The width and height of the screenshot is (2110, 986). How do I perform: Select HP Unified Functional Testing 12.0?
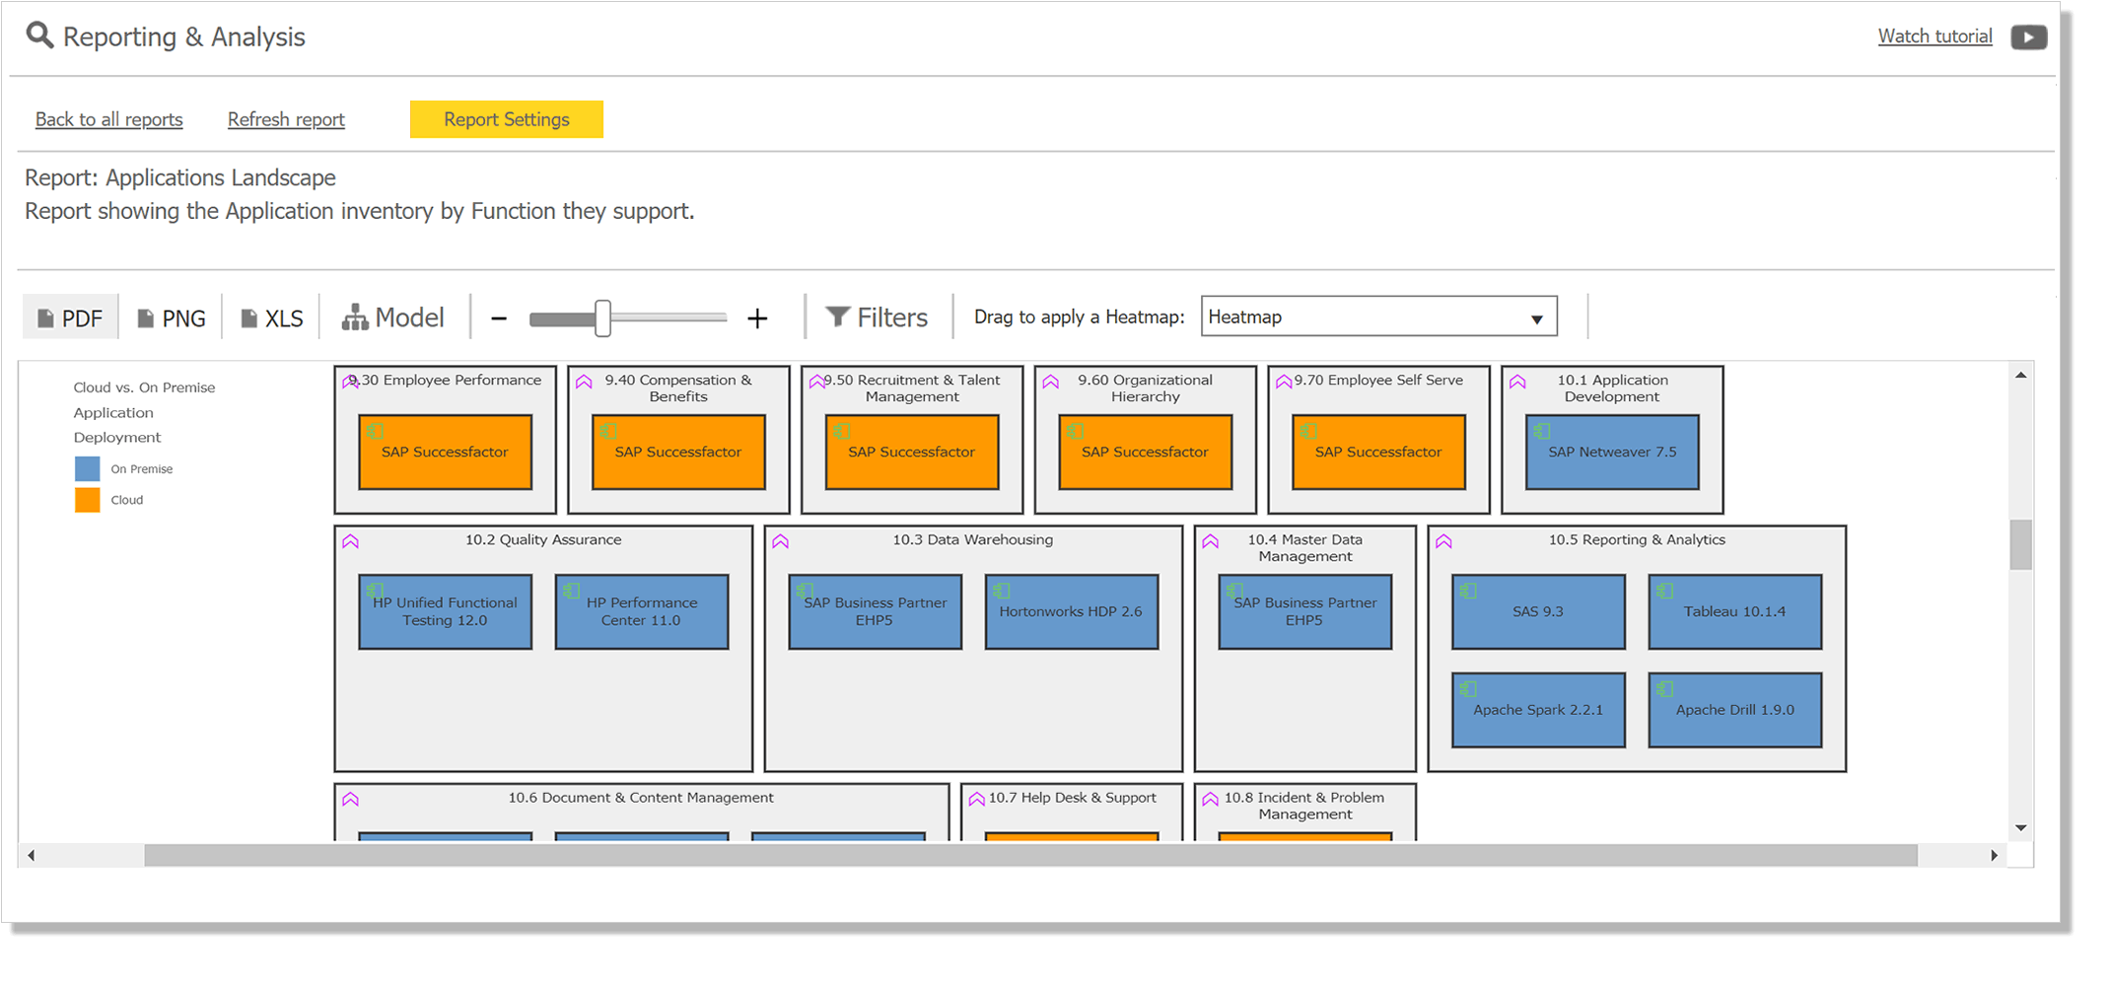coord(445,611)
